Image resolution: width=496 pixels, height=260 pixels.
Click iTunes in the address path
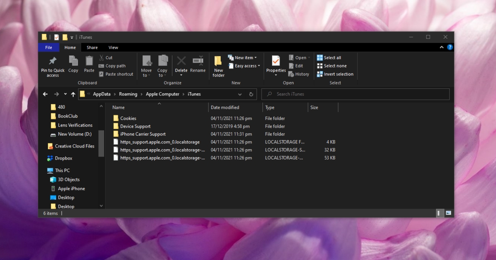(x=194, y=94)
